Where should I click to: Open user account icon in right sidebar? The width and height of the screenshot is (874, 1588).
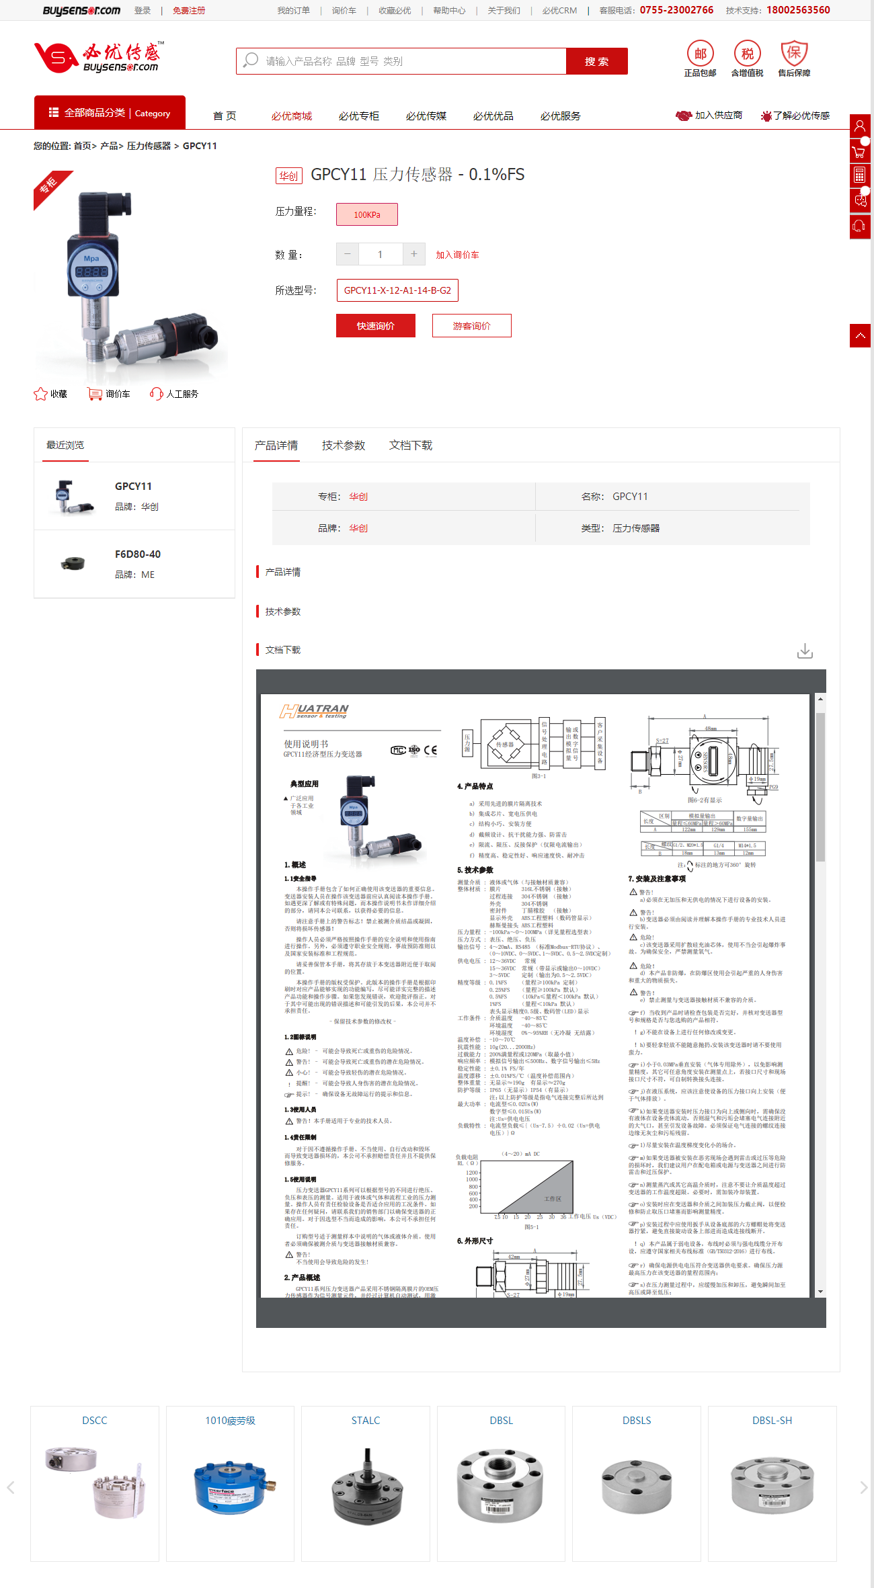click(x=860, y=126)
